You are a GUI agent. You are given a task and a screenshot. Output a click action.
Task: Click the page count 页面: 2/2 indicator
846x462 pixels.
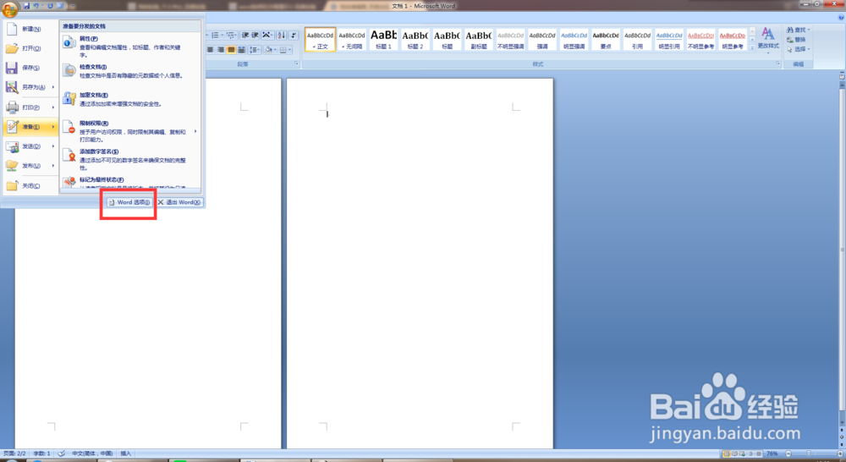click(x=14, y=454)
